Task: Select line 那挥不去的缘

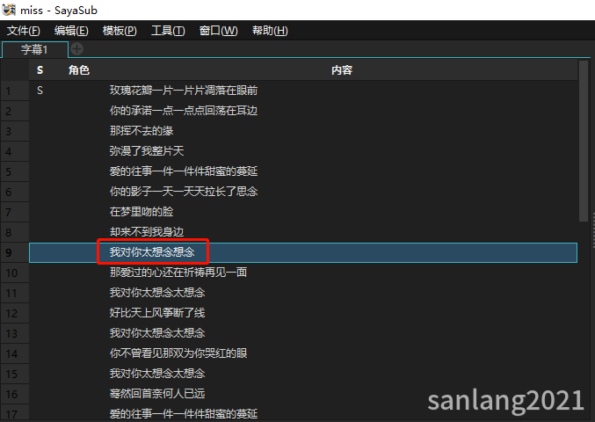Action: click(141, 131)
